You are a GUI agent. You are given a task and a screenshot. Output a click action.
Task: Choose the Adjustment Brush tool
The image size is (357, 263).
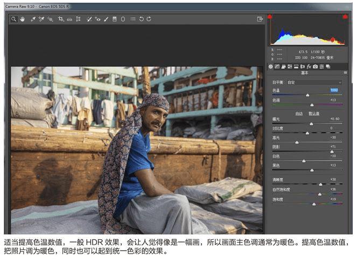click(x=106, y=19)
